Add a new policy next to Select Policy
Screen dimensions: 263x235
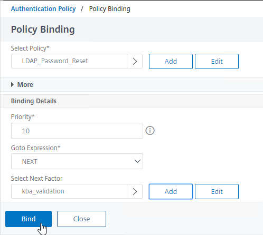[171, 61]
